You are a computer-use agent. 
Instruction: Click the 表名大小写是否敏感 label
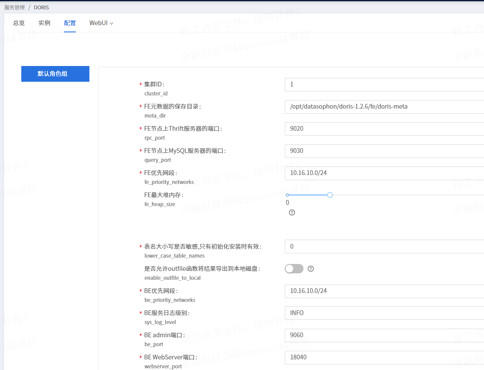(203, 247)
